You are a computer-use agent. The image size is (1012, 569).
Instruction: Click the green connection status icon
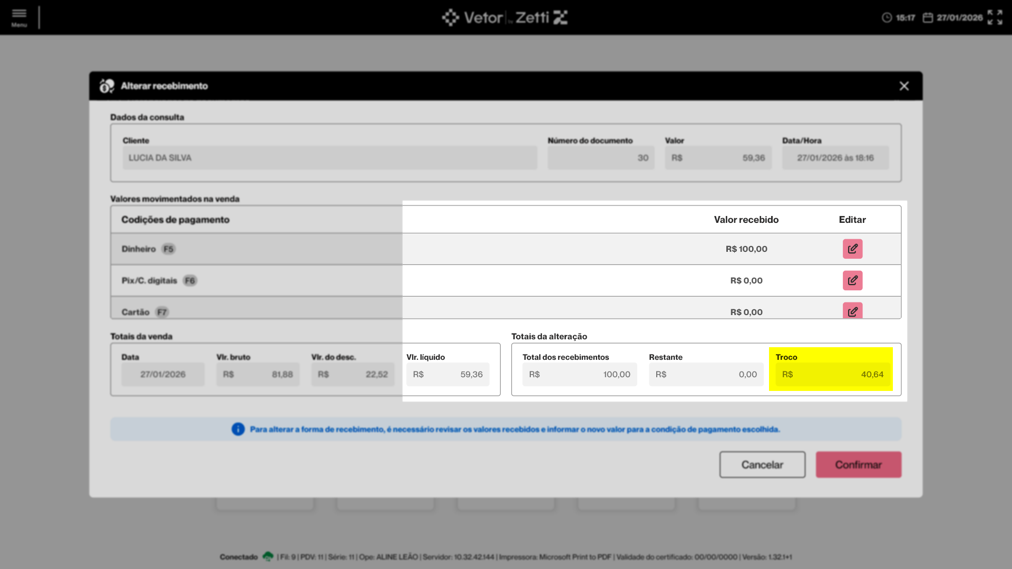[x=268, y=556]
